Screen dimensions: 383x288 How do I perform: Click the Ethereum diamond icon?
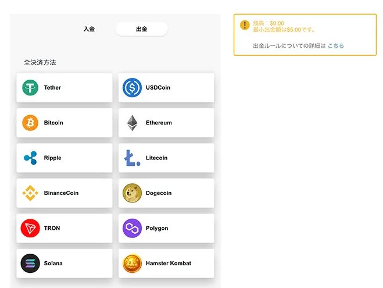click(x=132, y=123)
